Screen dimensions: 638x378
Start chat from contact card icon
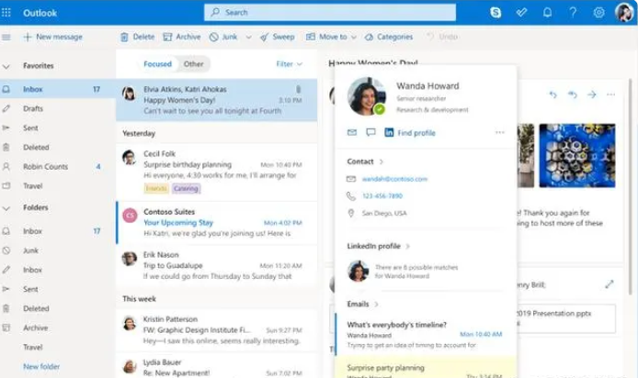pyautogui.click(x=370, y=132)
